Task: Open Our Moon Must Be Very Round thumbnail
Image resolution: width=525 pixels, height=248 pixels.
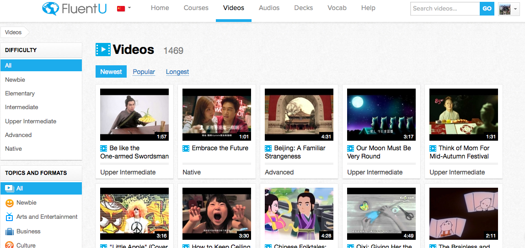Action: [x=381, y=115]
